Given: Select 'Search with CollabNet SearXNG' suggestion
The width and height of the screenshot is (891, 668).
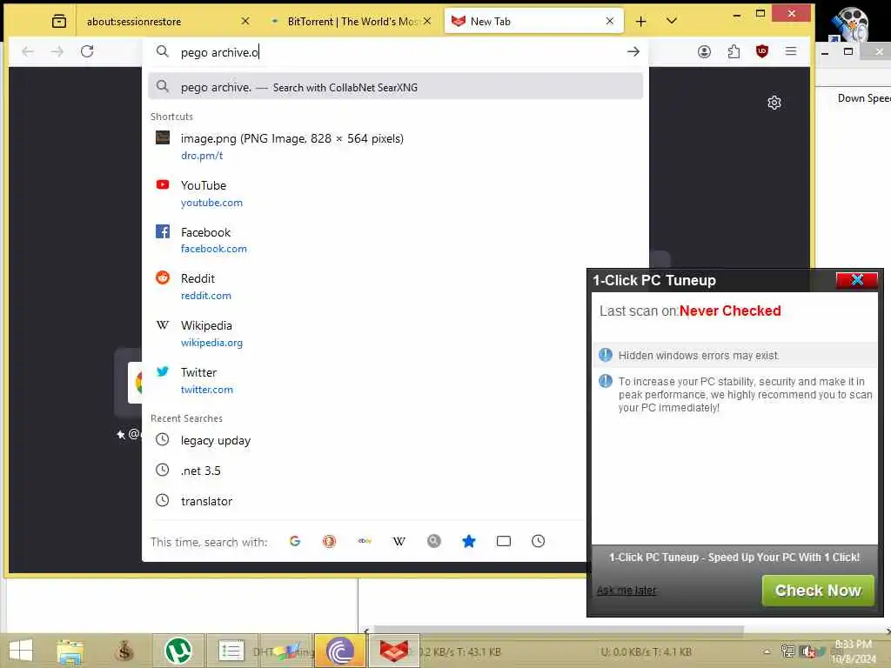Looking at the screenshot, I should (x=396, y=87).
